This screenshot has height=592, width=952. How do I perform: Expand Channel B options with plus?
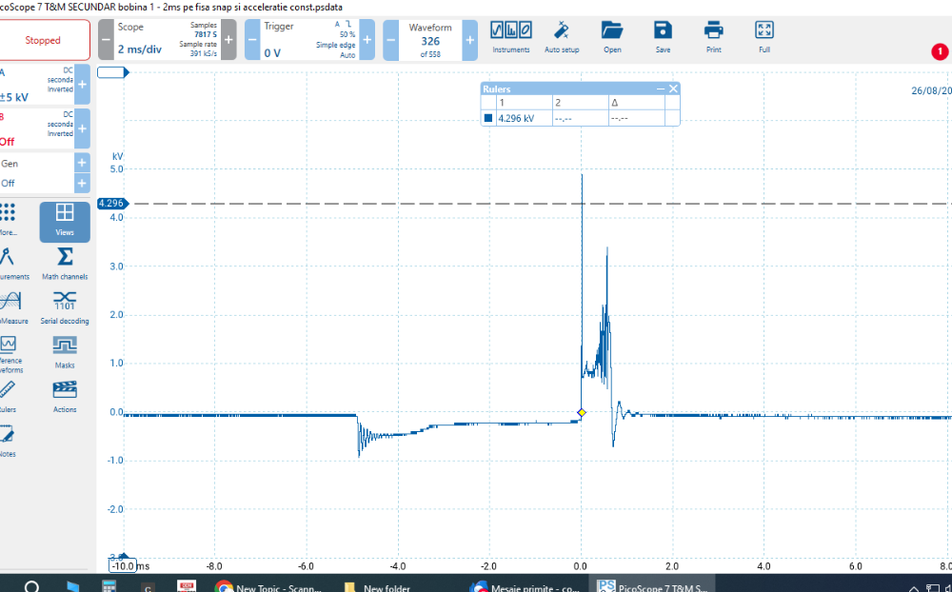click(83, 128)
